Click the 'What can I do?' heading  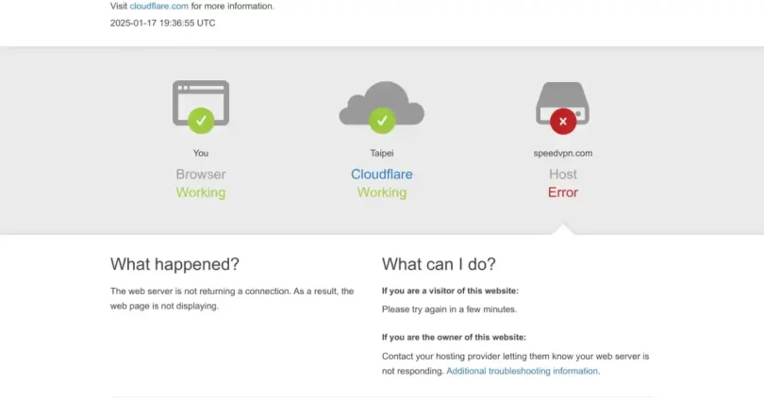point(439,264)
